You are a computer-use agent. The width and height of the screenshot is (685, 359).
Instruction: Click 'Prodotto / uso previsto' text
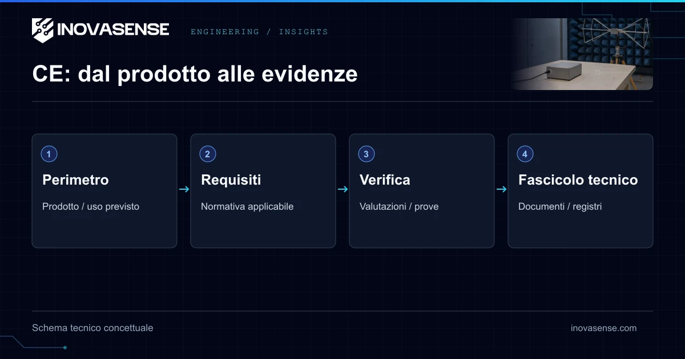91,206
